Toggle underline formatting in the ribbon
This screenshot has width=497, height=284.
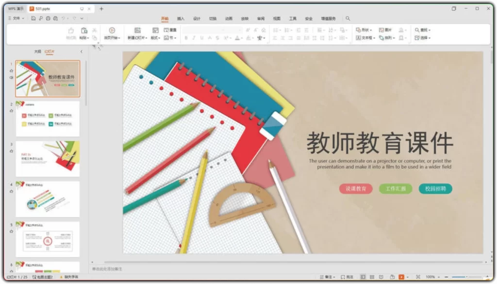201,38
